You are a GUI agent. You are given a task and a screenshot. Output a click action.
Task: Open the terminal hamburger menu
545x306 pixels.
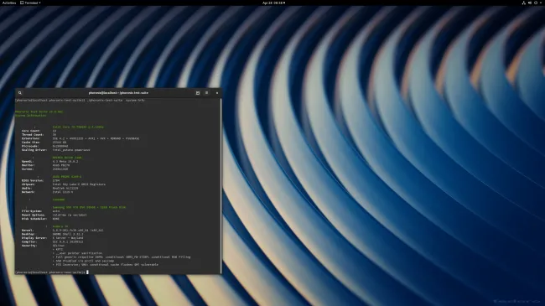(206, 93)
